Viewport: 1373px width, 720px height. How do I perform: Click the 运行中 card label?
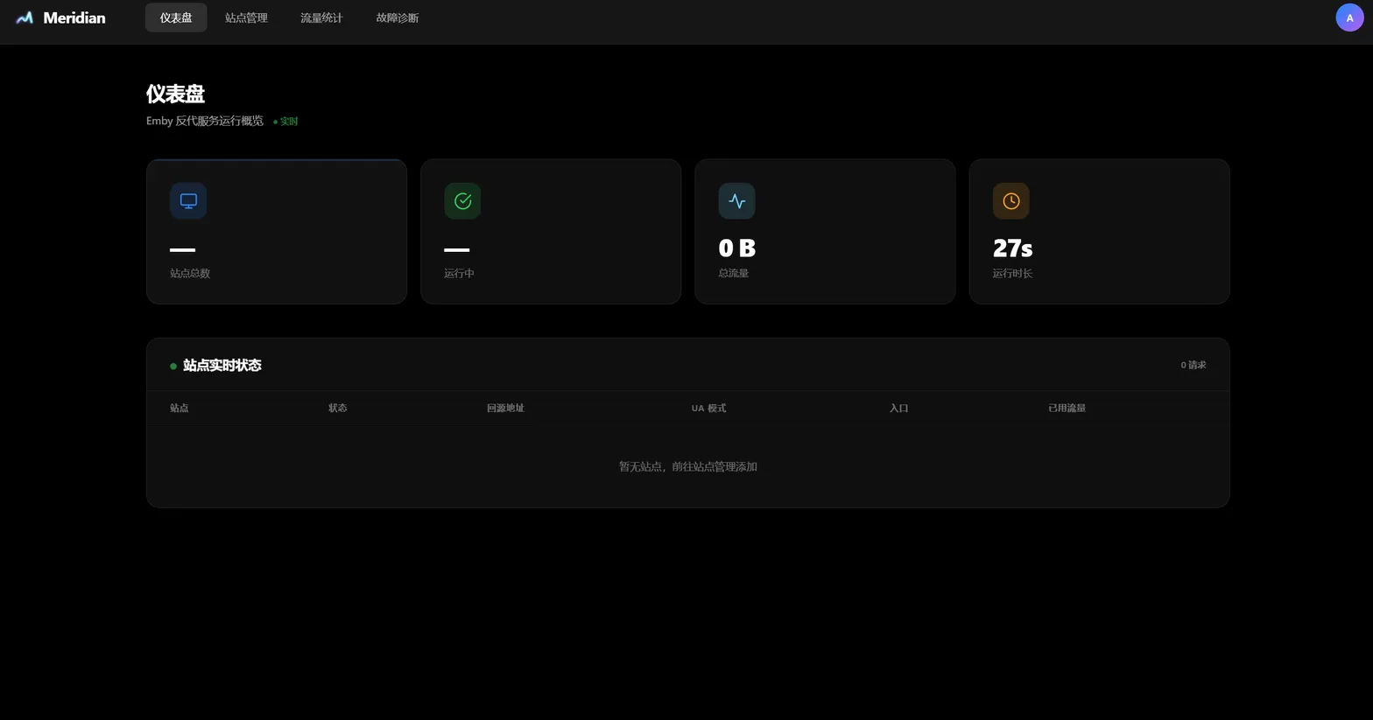click(x=459, y=273)
